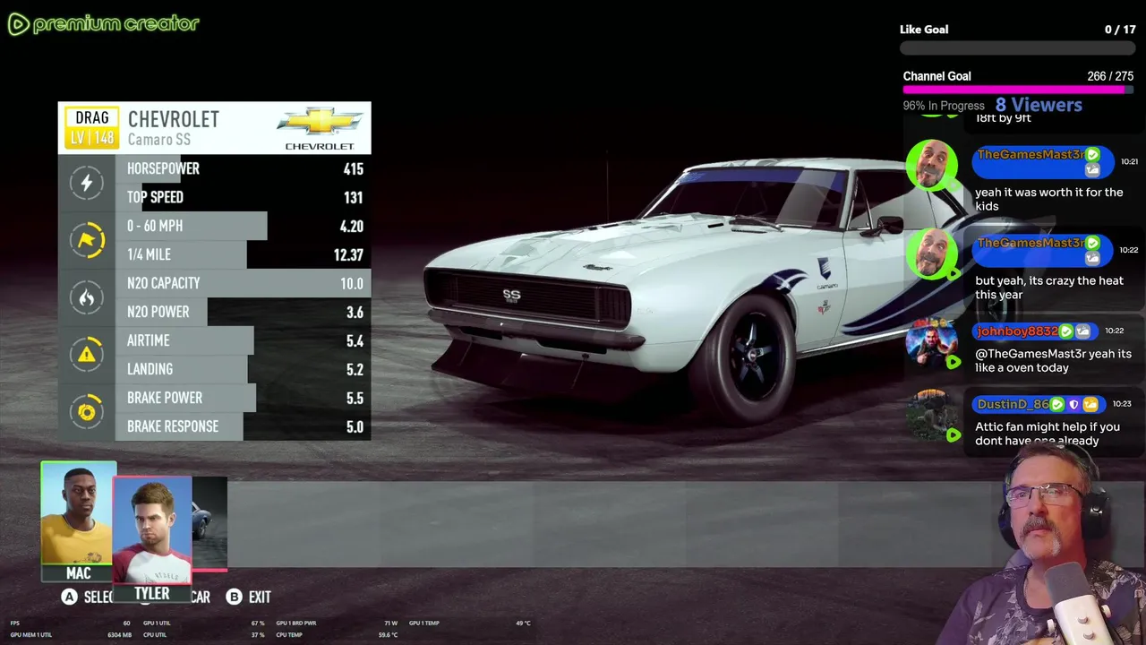The width and height of the screenshot is (1146, 645).
Task: Click the N2O Capacity stat bar
Action: [243, 283]
